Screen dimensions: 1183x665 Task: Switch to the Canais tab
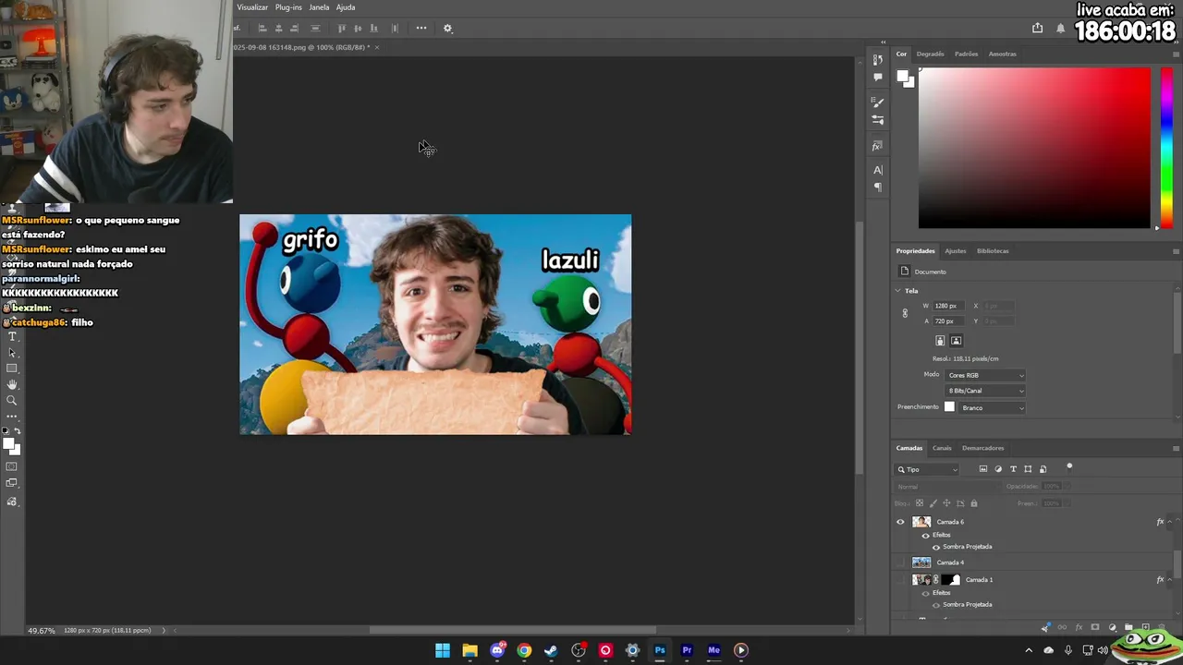942,448
